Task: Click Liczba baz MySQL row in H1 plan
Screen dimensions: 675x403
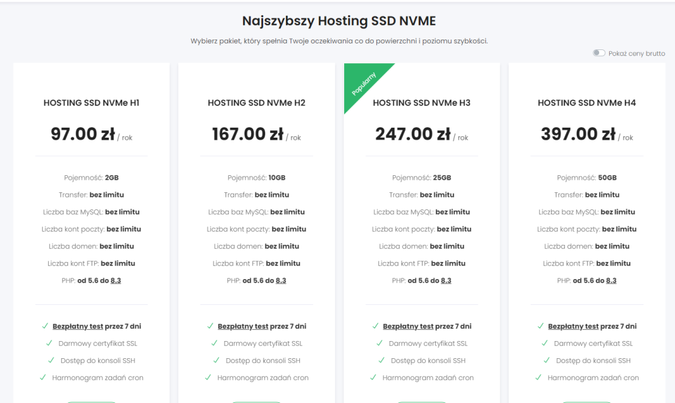Action: [x=91, y=212]
